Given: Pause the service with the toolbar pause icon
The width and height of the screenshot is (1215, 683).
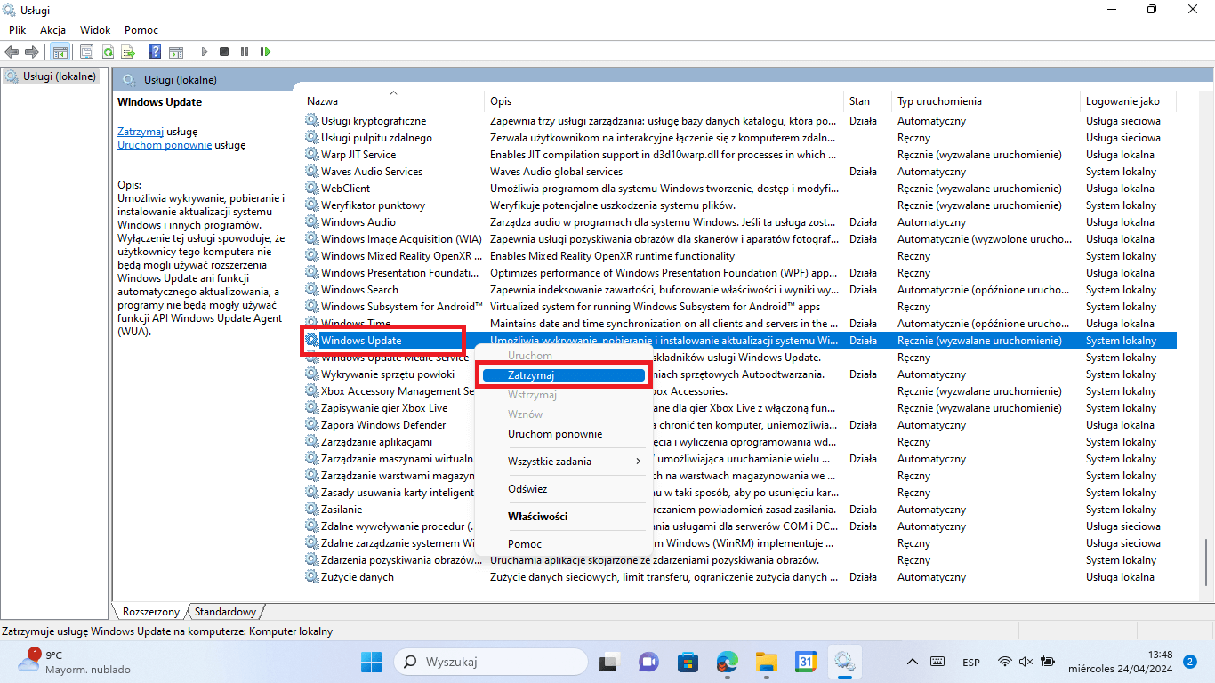Looking at the screenshot, I should pyautogui.click(x=245, y=52).
